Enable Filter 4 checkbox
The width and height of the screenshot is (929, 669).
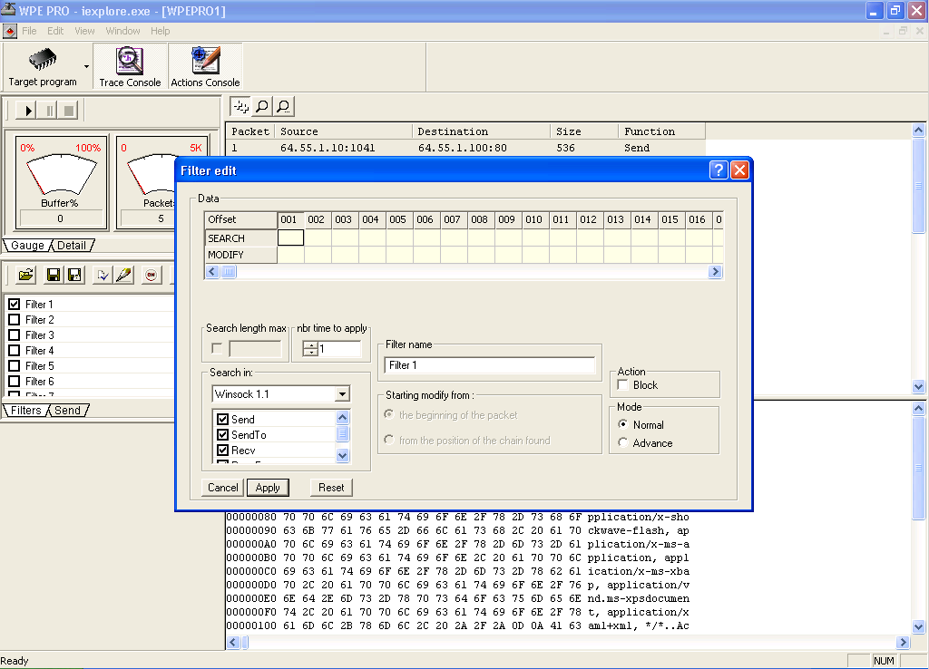click(x=15, y=351)
